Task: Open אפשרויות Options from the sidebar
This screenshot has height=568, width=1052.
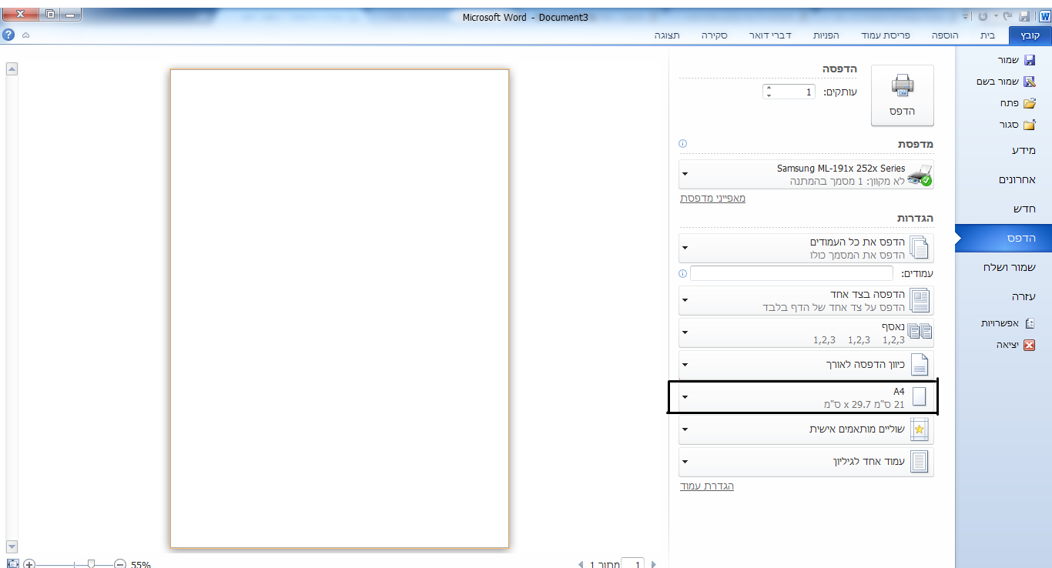Action: (1007, 323)
